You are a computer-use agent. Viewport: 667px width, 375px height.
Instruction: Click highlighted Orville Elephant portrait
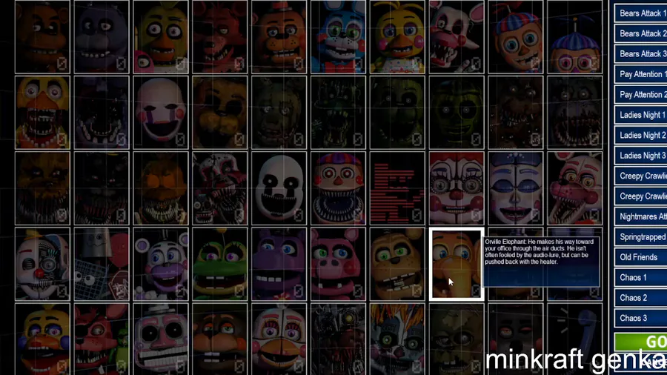(x=456, y=264)
